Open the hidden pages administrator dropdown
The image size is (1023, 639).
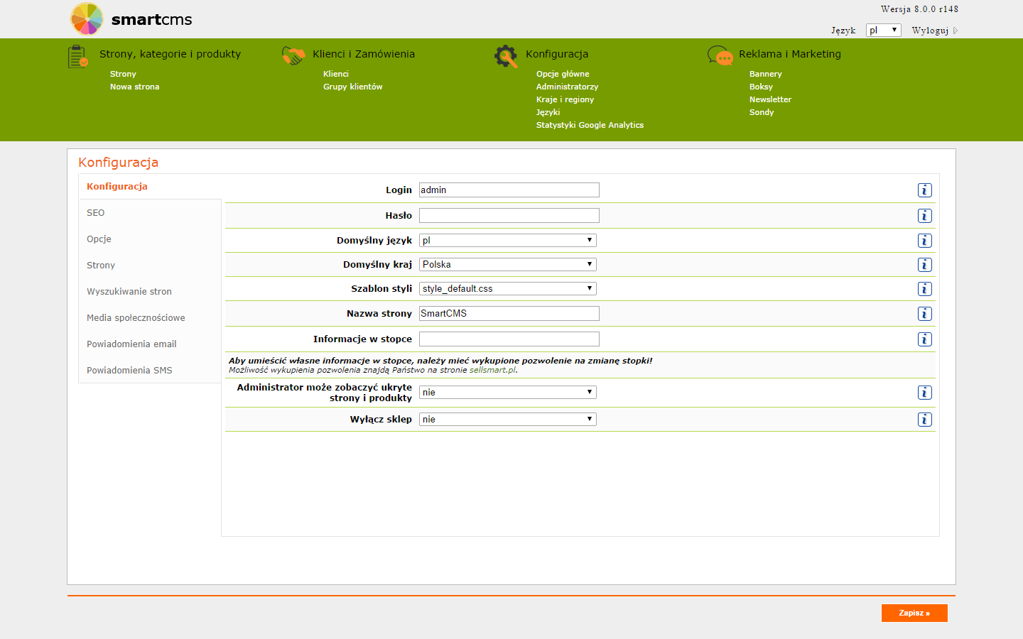tap(508, 392)
